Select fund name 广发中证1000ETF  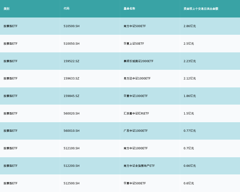[136, 131]
